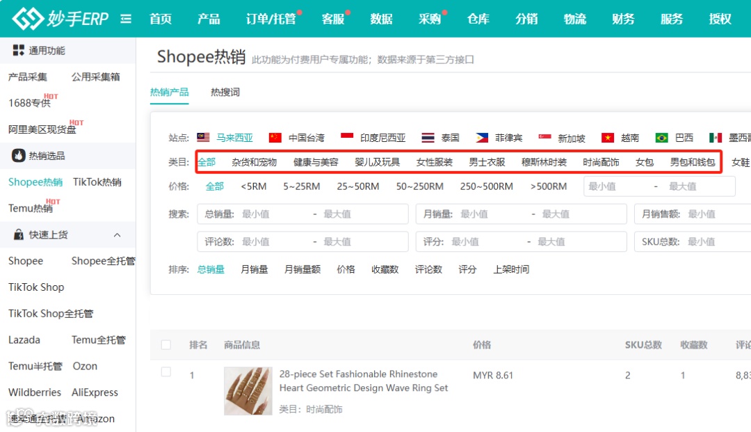The width and height of the screenshot is (751, 432).
Task: Select the Philippines flag icon
Action: coord(482,138)
